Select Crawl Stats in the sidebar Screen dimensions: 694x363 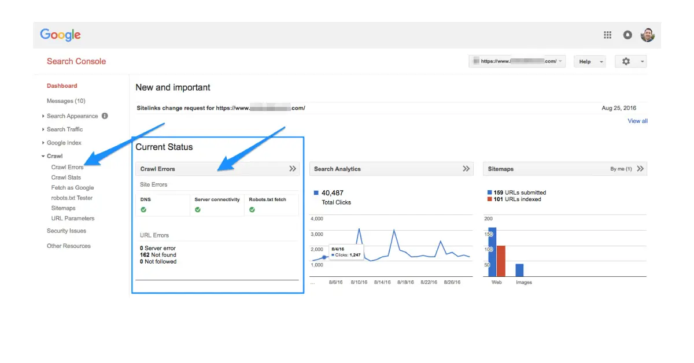pyautogui.click(x=66, y=177)
